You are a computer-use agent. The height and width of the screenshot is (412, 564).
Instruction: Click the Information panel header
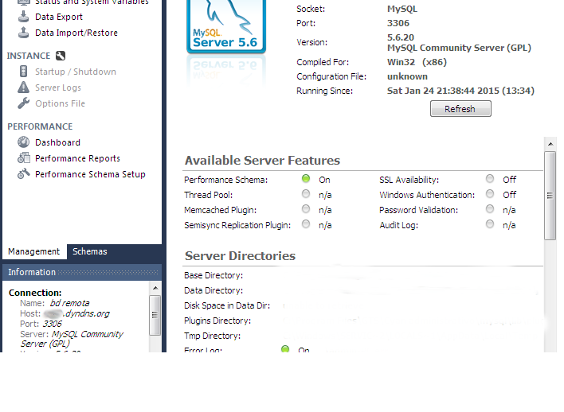coord(82,272)
